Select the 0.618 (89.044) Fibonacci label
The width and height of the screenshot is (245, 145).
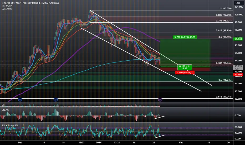224,97
